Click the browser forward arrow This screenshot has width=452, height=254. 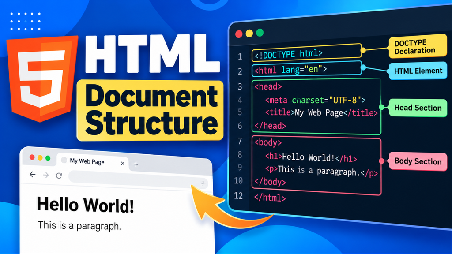pos(46,175)
